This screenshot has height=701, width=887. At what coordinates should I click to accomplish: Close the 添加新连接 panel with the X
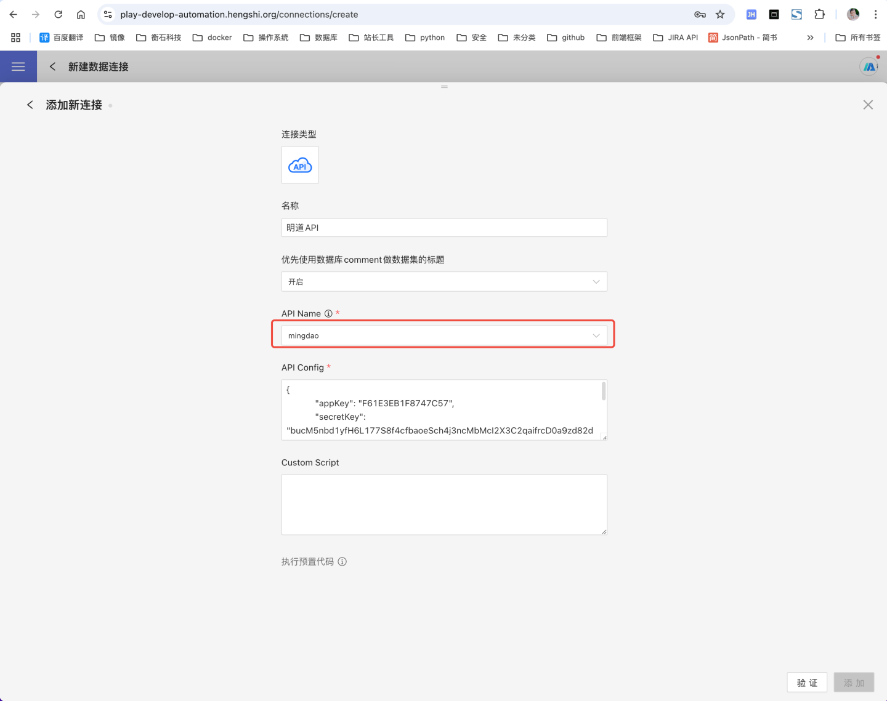(868, 105)
